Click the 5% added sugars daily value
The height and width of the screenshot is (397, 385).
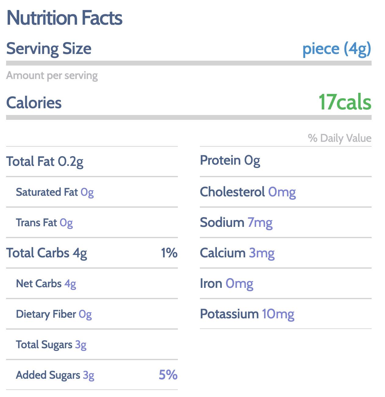tap(168, 375)
